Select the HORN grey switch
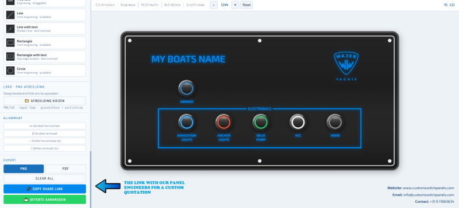The height and width of the screenshot is (208, 459). tap(335, 123)
